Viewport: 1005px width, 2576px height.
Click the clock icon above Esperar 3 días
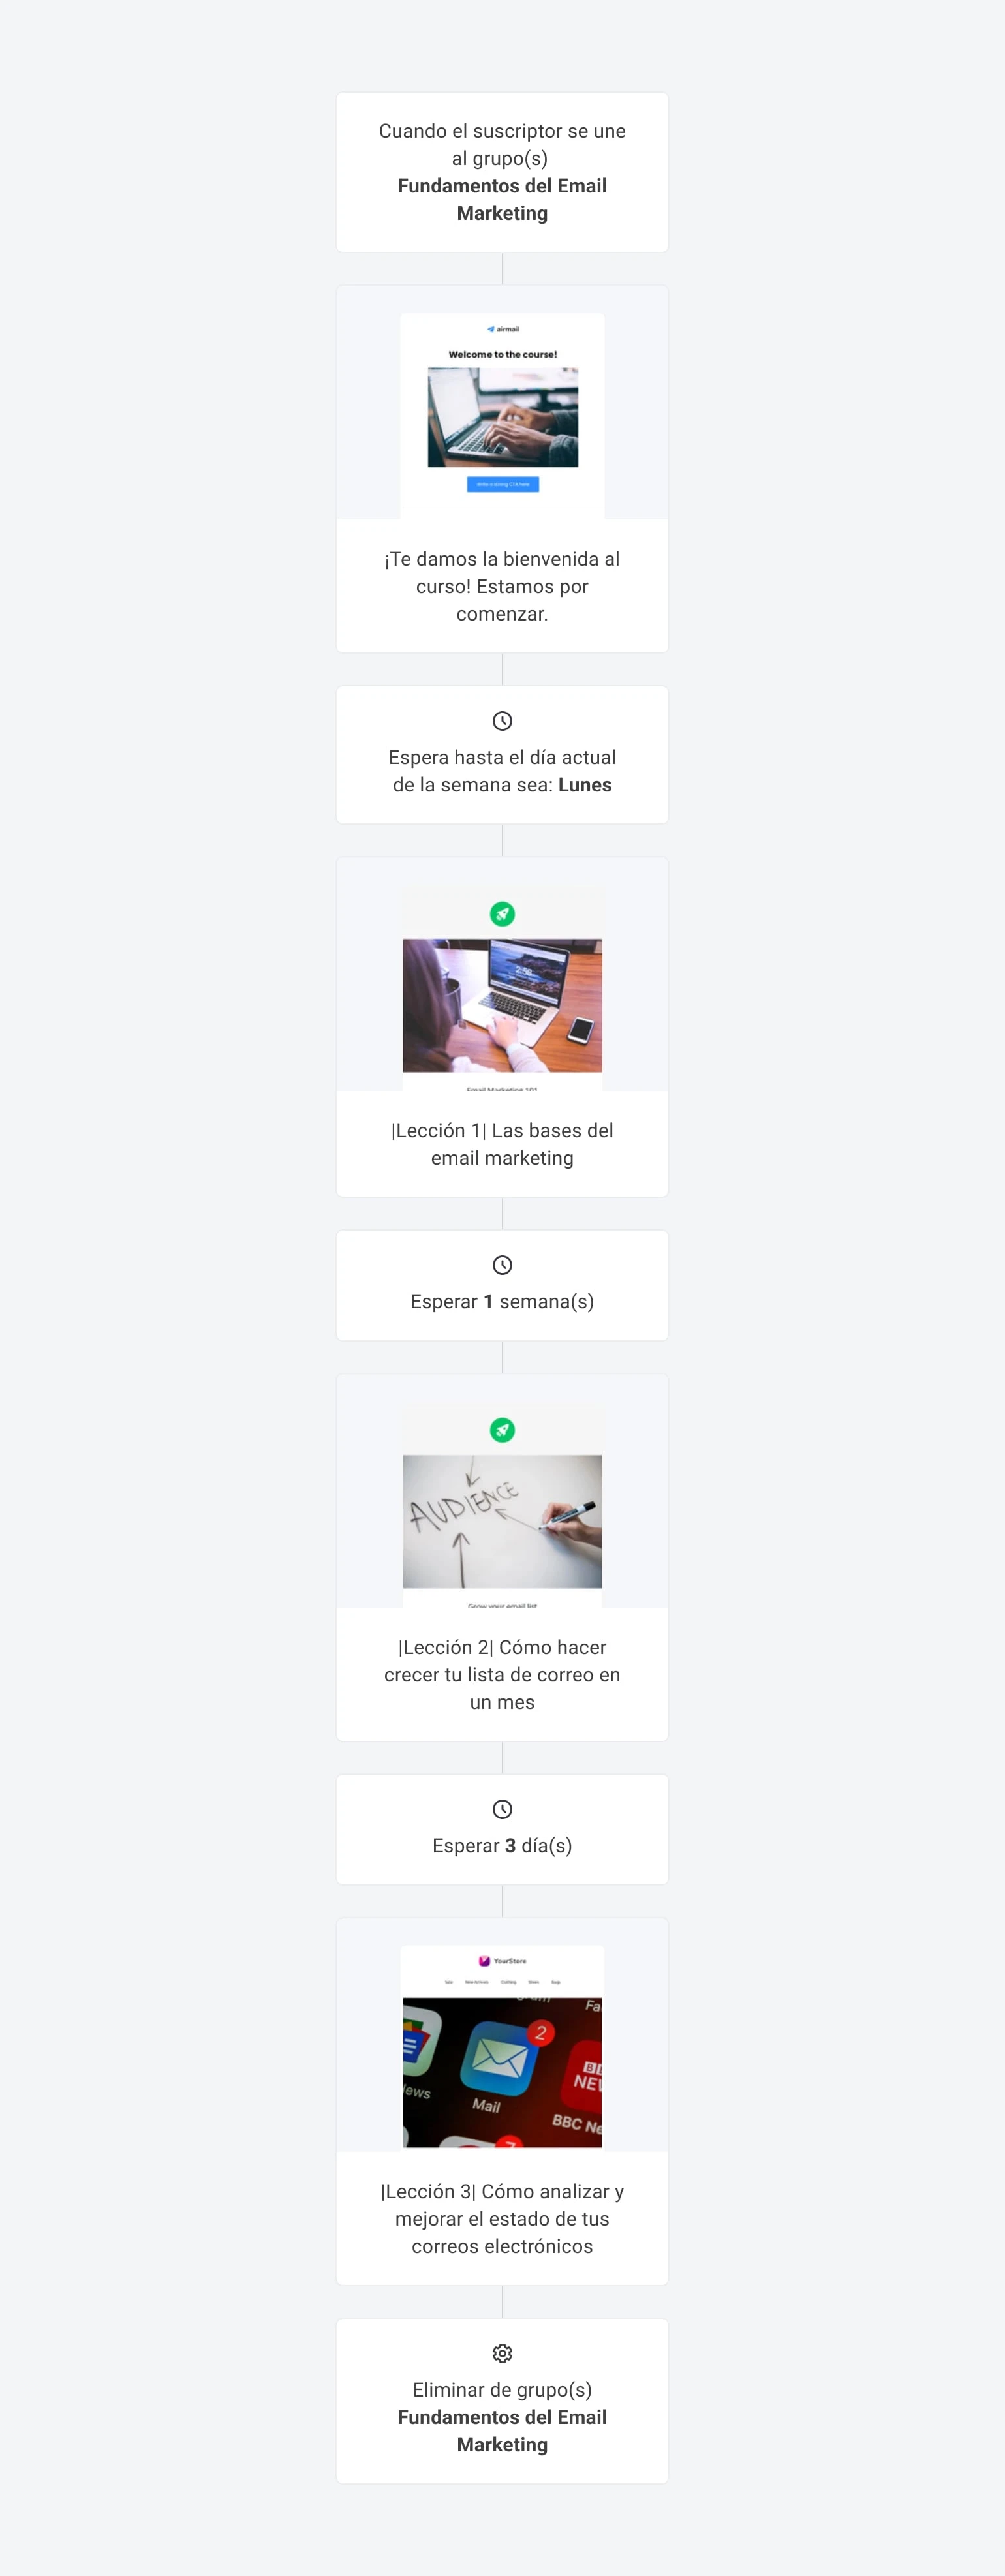502,1809
